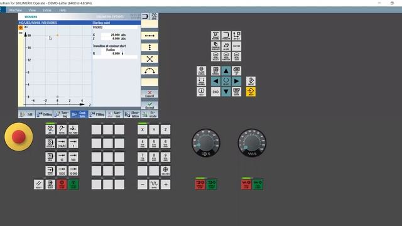Screen dimensions: 402x226
Task: Open the PROGRAM MANAGER key
Action: pyautogui.click(x=215, y=46)
